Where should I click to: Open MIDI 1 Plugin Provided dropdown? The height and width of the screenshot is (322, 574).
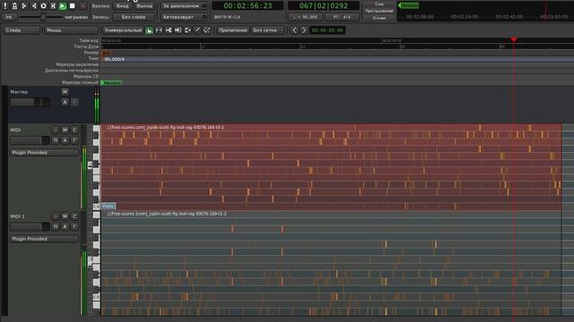[44, 239]
